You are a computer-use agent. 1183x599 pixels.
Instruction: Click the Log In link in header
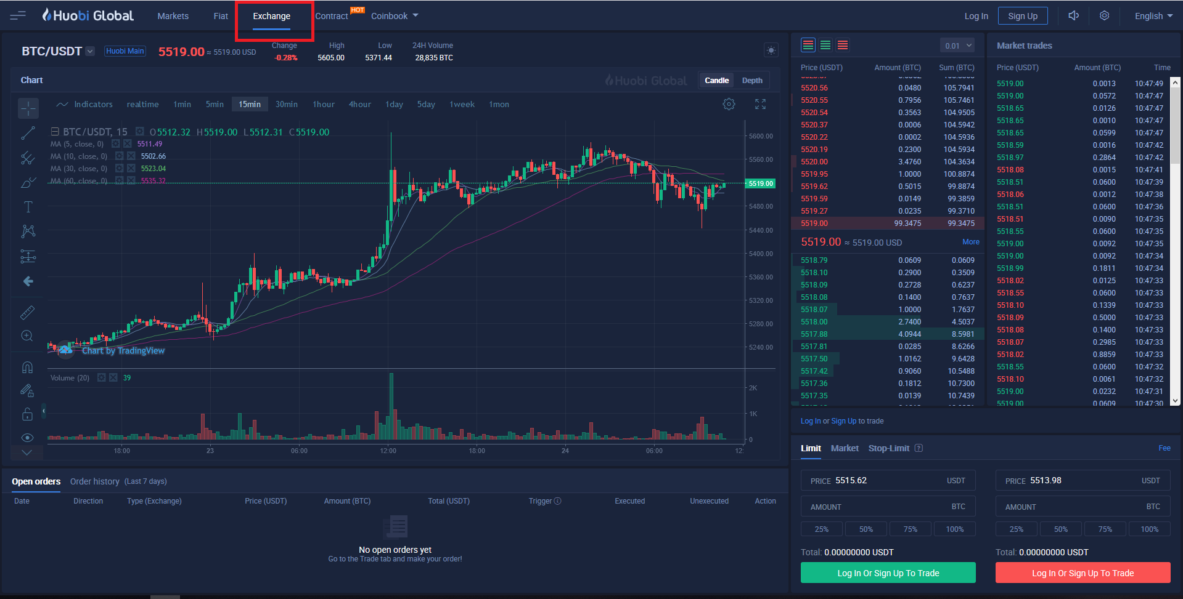[976, 16]
